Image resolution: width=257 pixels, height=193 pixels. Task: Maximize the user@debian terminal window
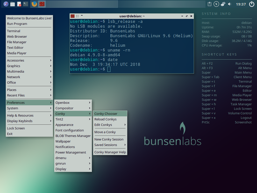pos(186,16)
